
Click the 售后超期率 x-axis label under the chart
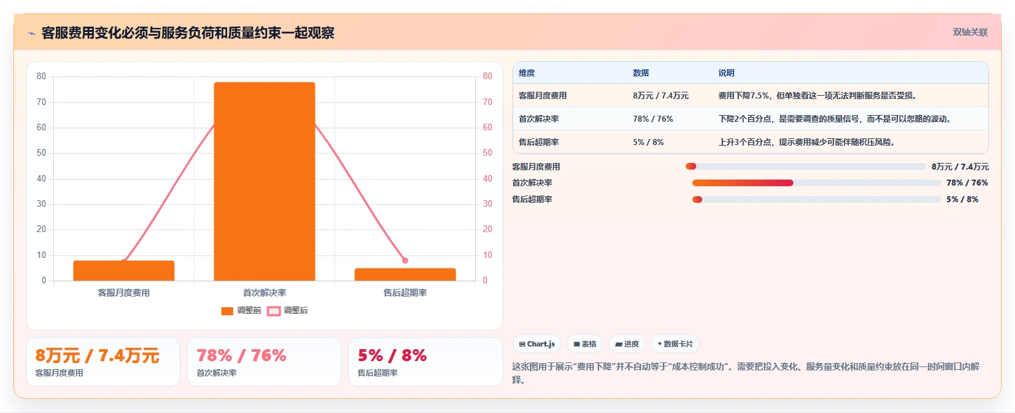coord(405,293)
